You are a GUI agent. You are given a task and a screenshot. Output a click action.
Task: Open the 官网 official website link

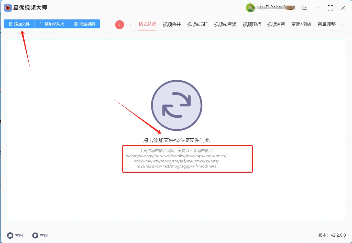point(15,235)
